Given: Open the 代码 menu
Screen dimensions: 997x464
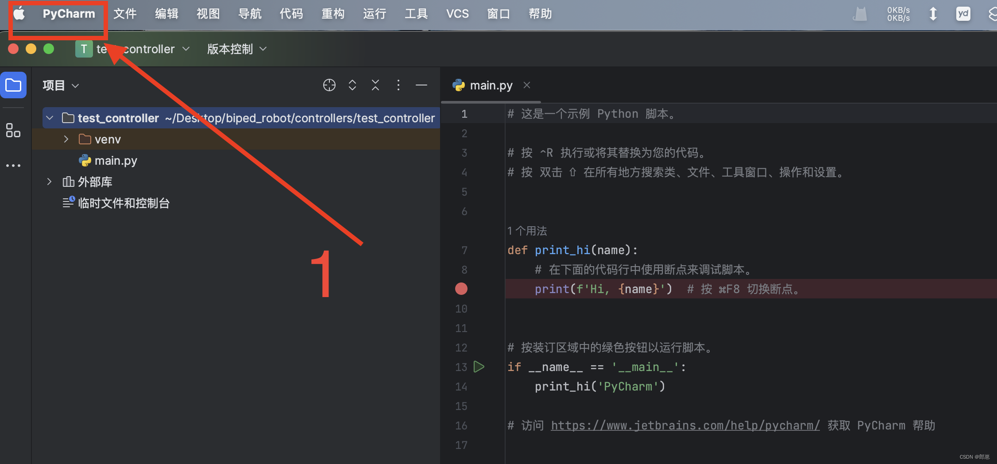Looking at the screenshot, I should click(291, 14).
